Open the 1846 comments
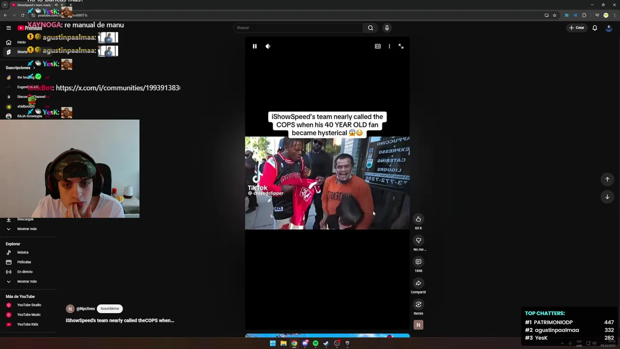 pos(418,262)
